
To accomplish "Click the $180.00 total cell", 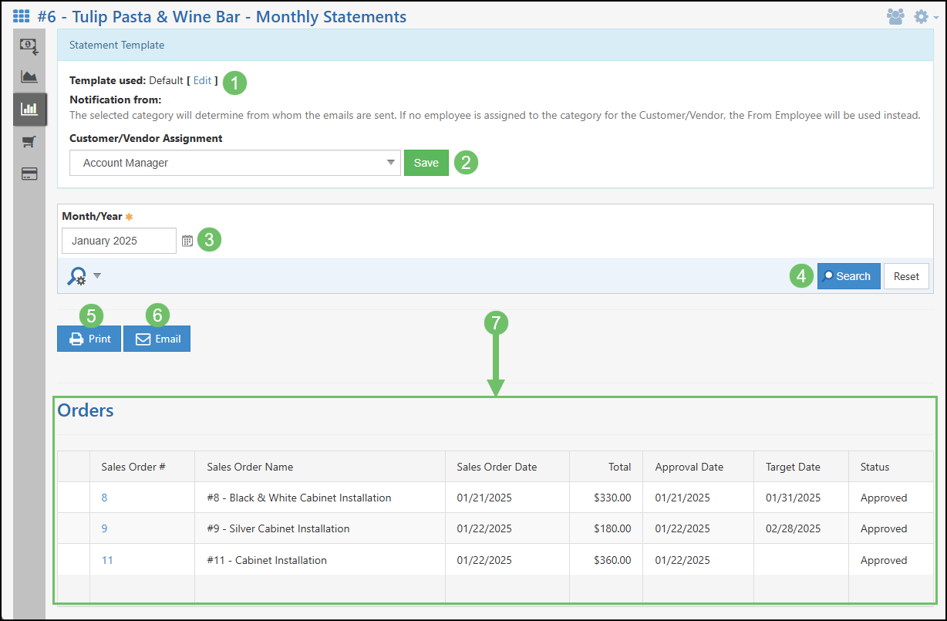I will (606, 528).
